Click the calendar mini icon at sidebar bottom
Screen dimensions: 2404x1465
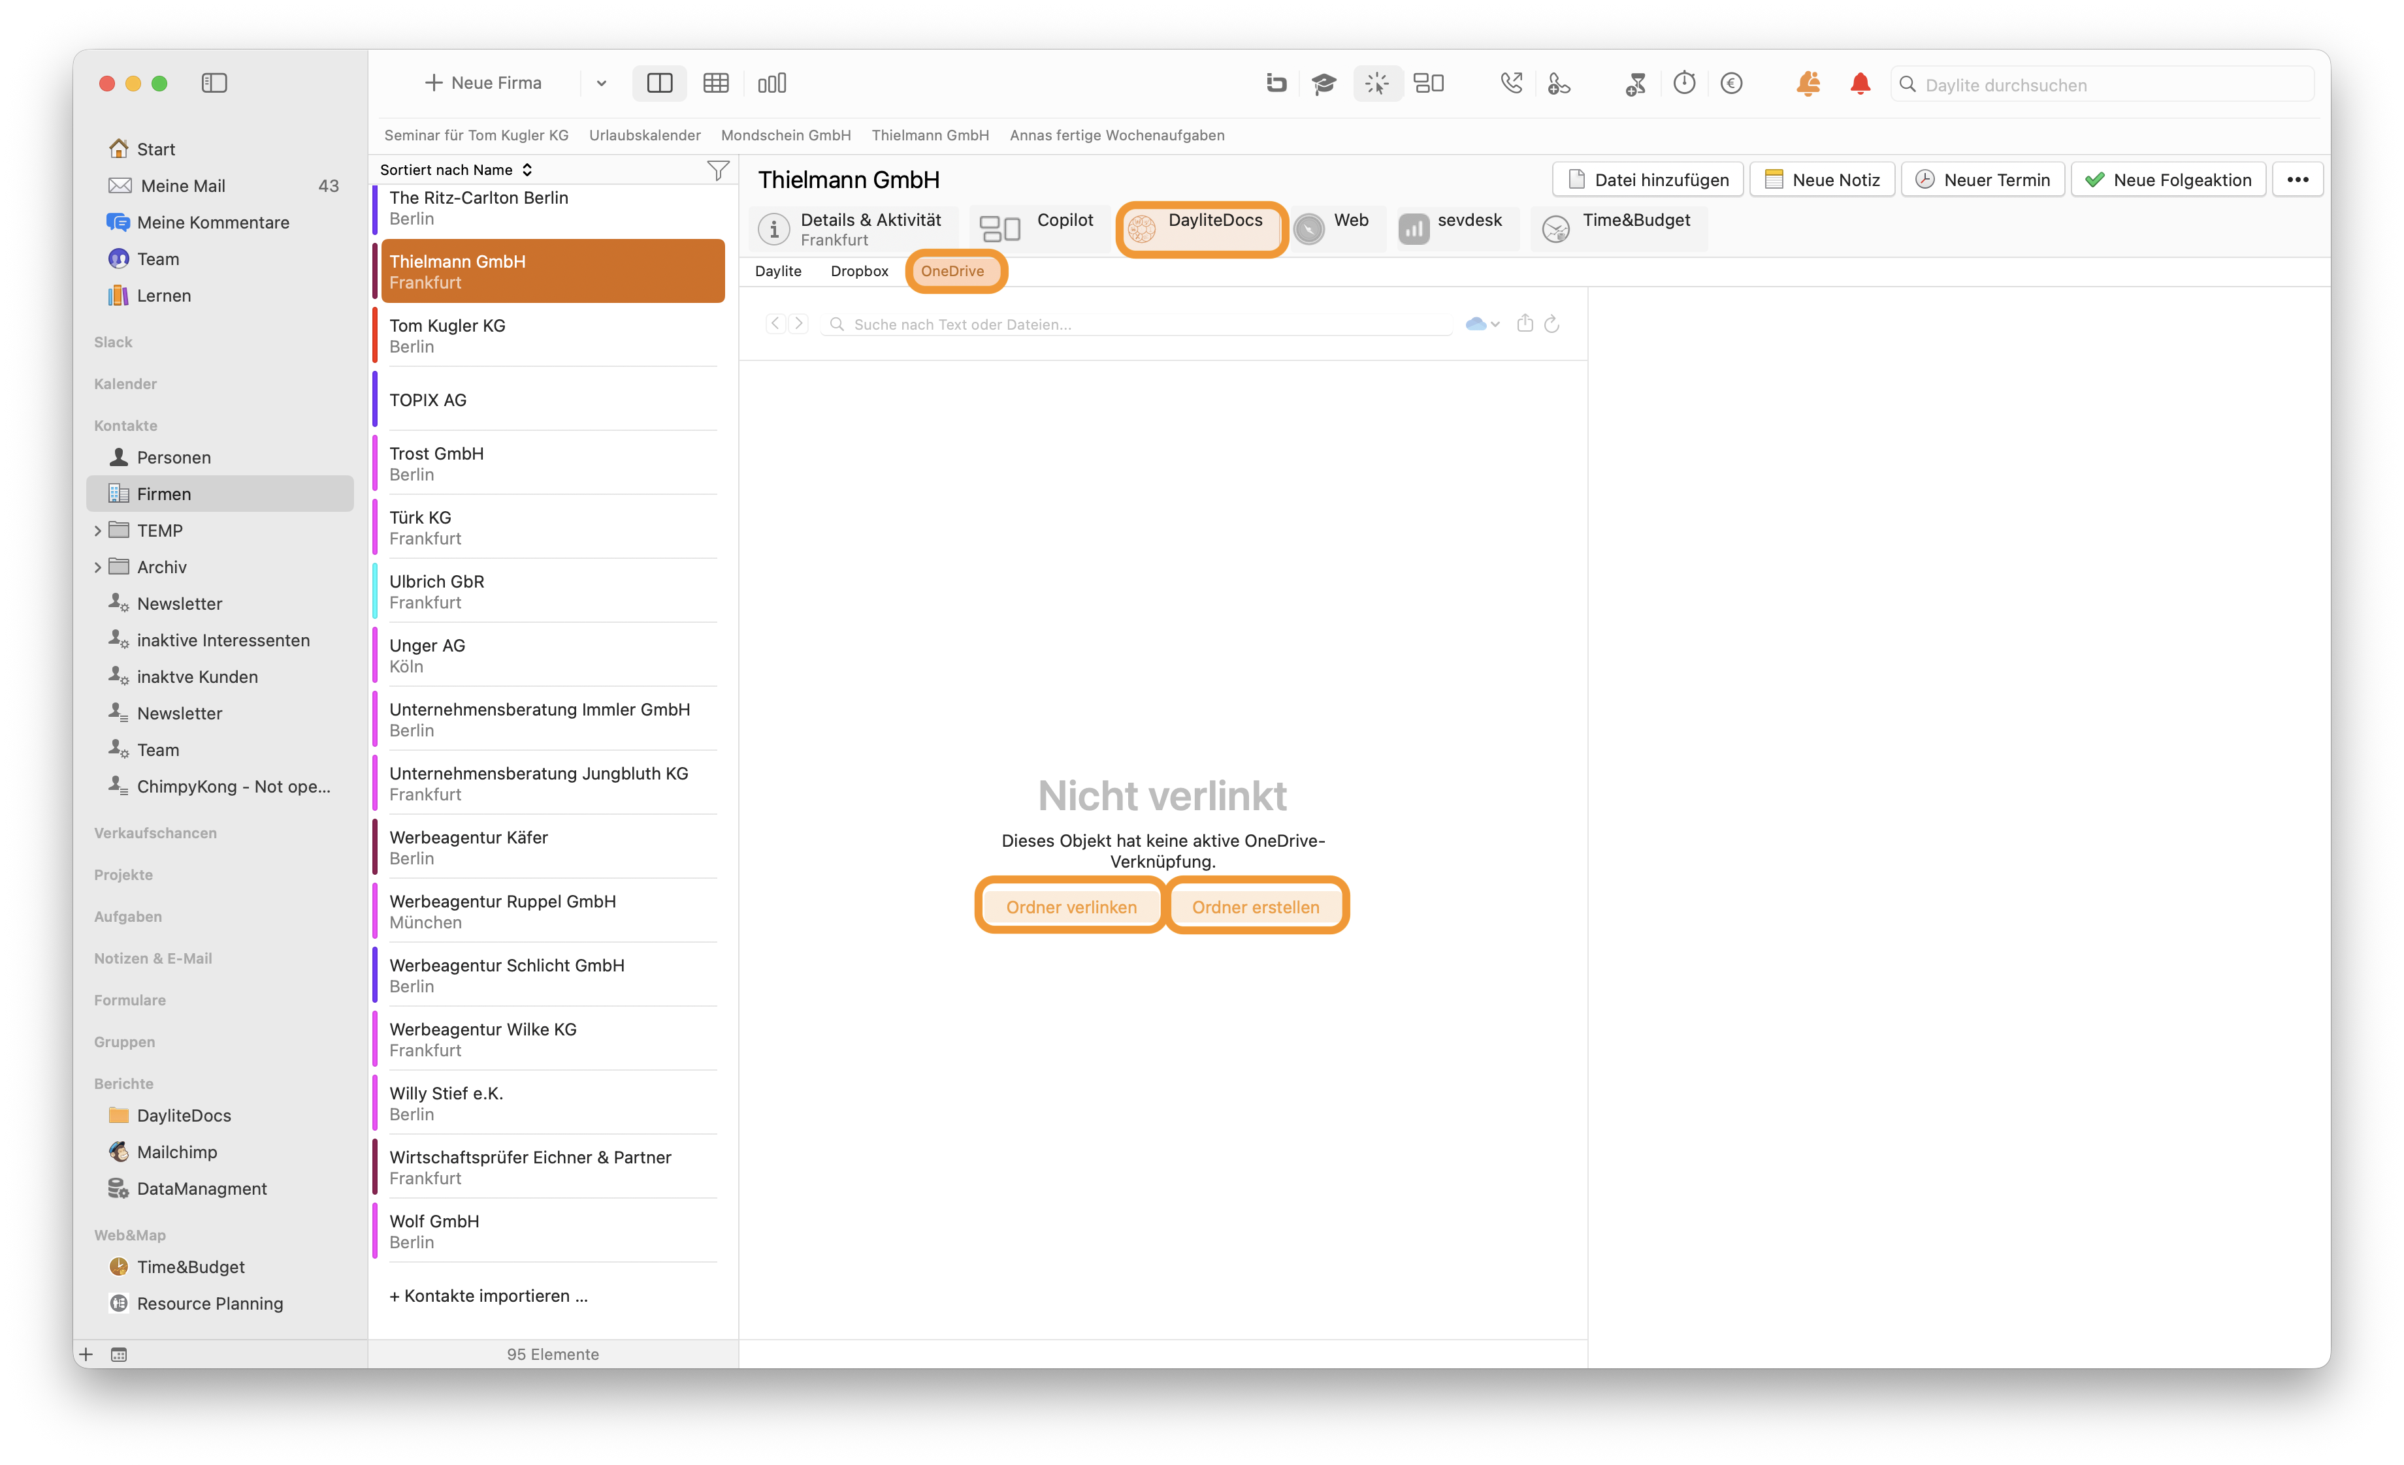coord(119,1354)
